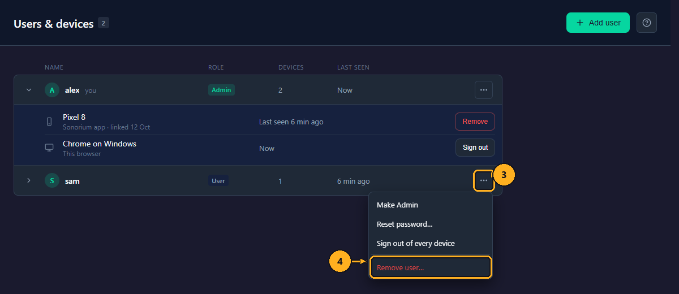Click the Chrome on Windows monitor icon

pyautogui.click(x=49, y=148)
